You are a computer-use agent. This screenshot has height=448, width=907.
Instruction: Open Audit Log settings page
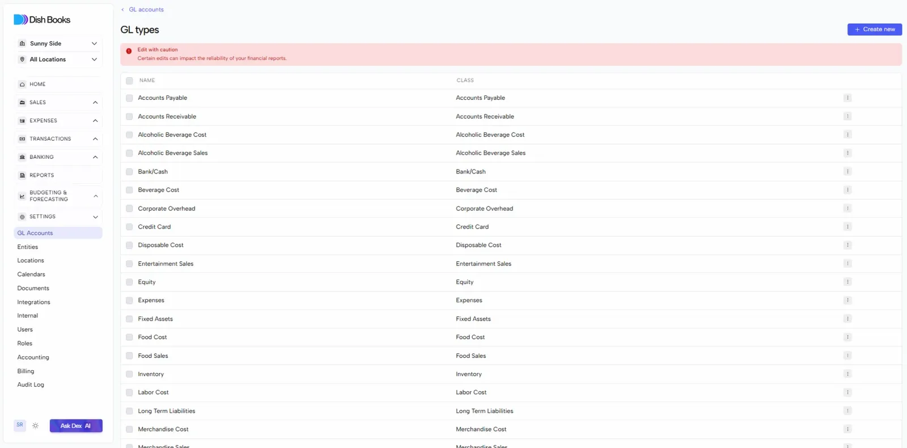tap(31, 385)
